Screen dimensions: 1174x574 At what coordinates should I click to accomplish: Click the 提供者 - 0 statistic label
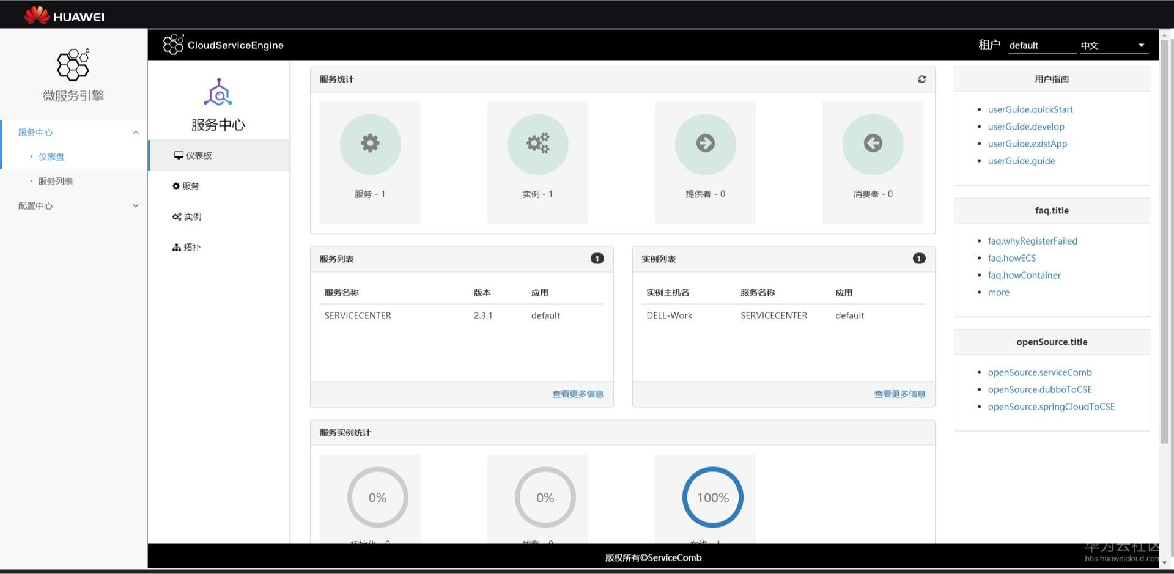[705, 194]
